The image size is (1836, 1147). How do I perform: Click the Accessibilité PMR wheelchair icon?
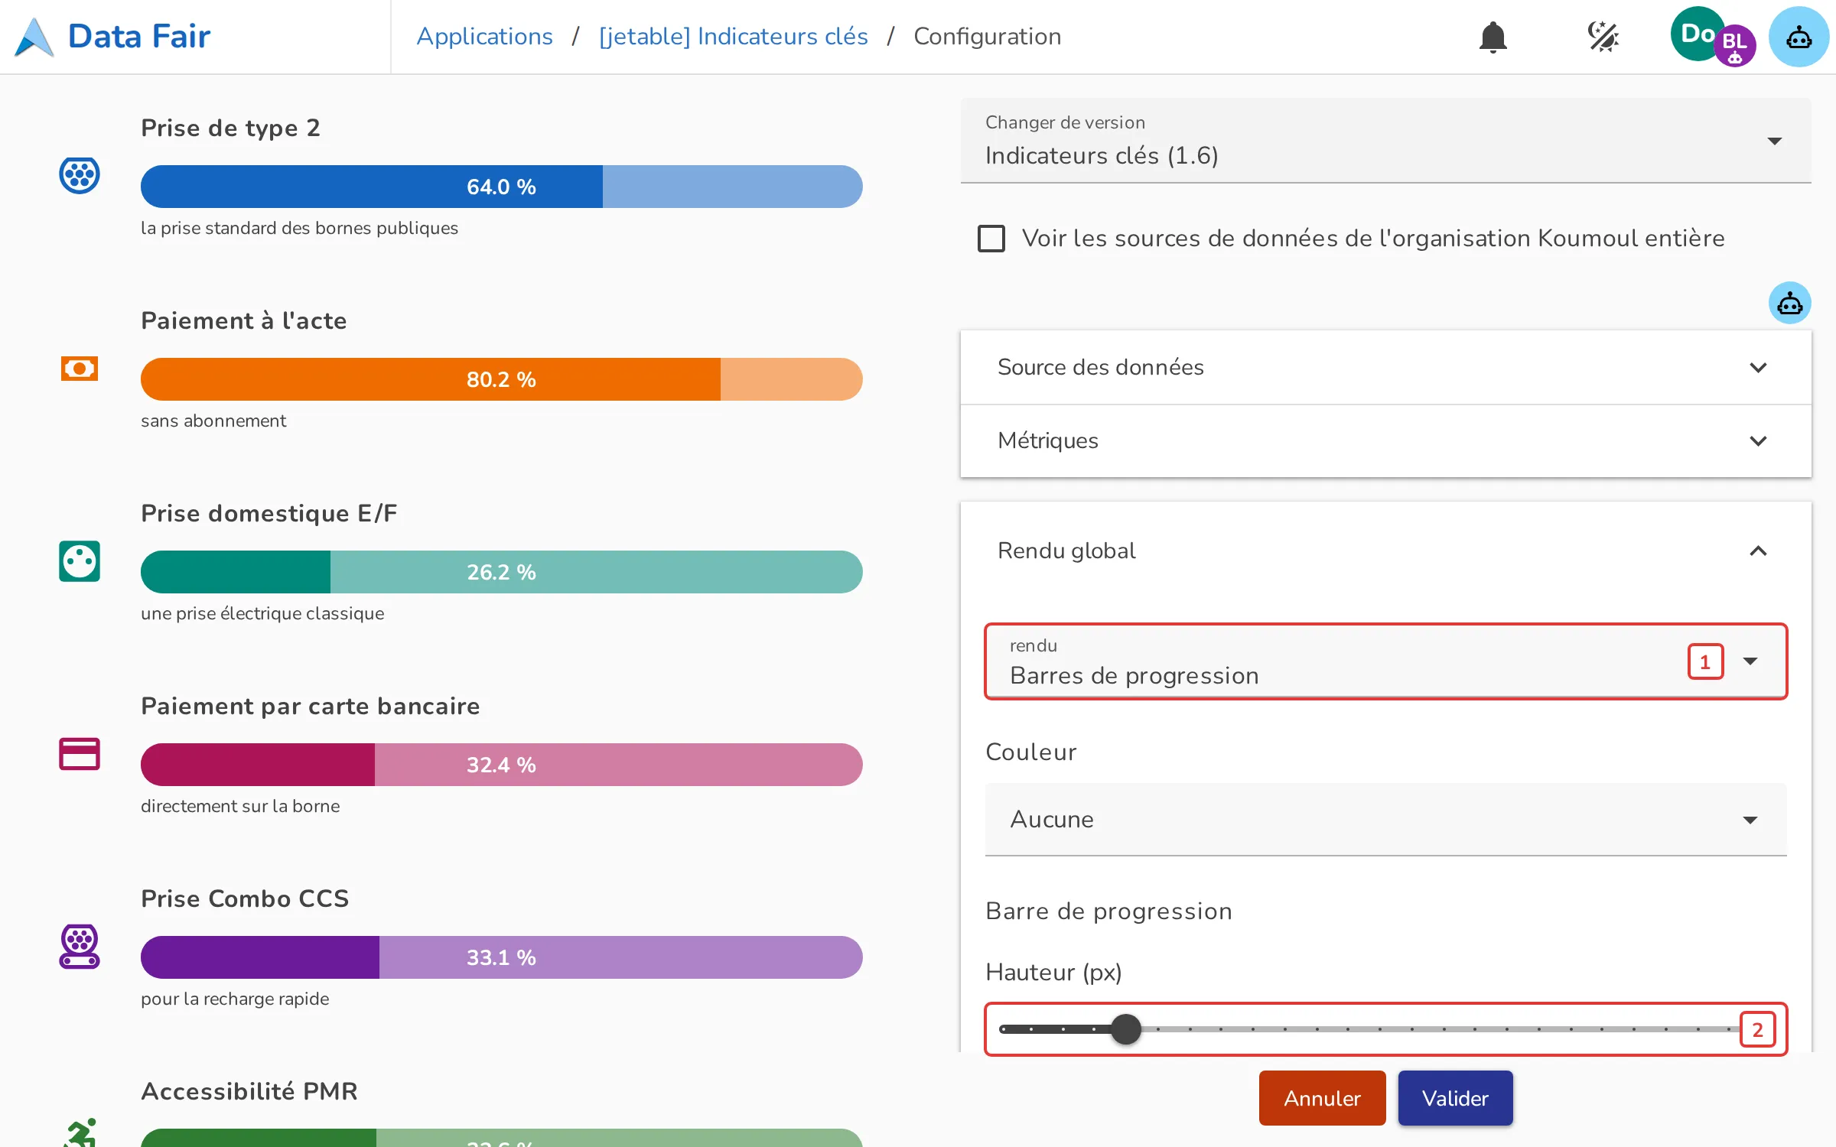click(80, 1133)
